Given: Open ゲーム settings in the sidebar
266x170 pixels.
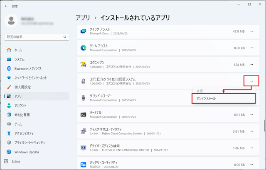Looking at the screenshot, I should 37,124.
